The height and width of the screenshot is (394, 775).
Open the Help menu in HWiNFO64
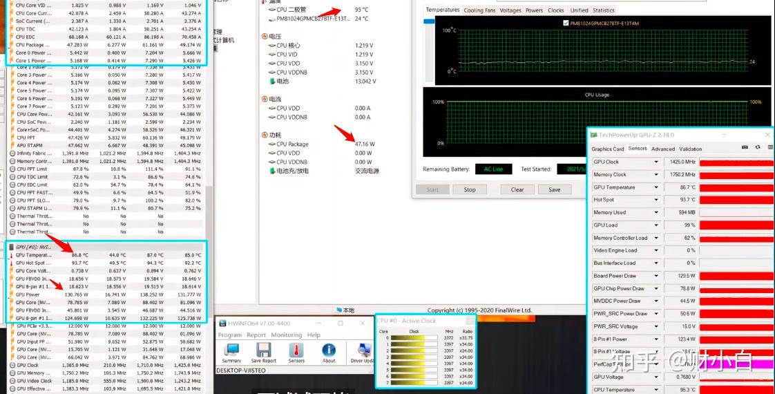314,335
